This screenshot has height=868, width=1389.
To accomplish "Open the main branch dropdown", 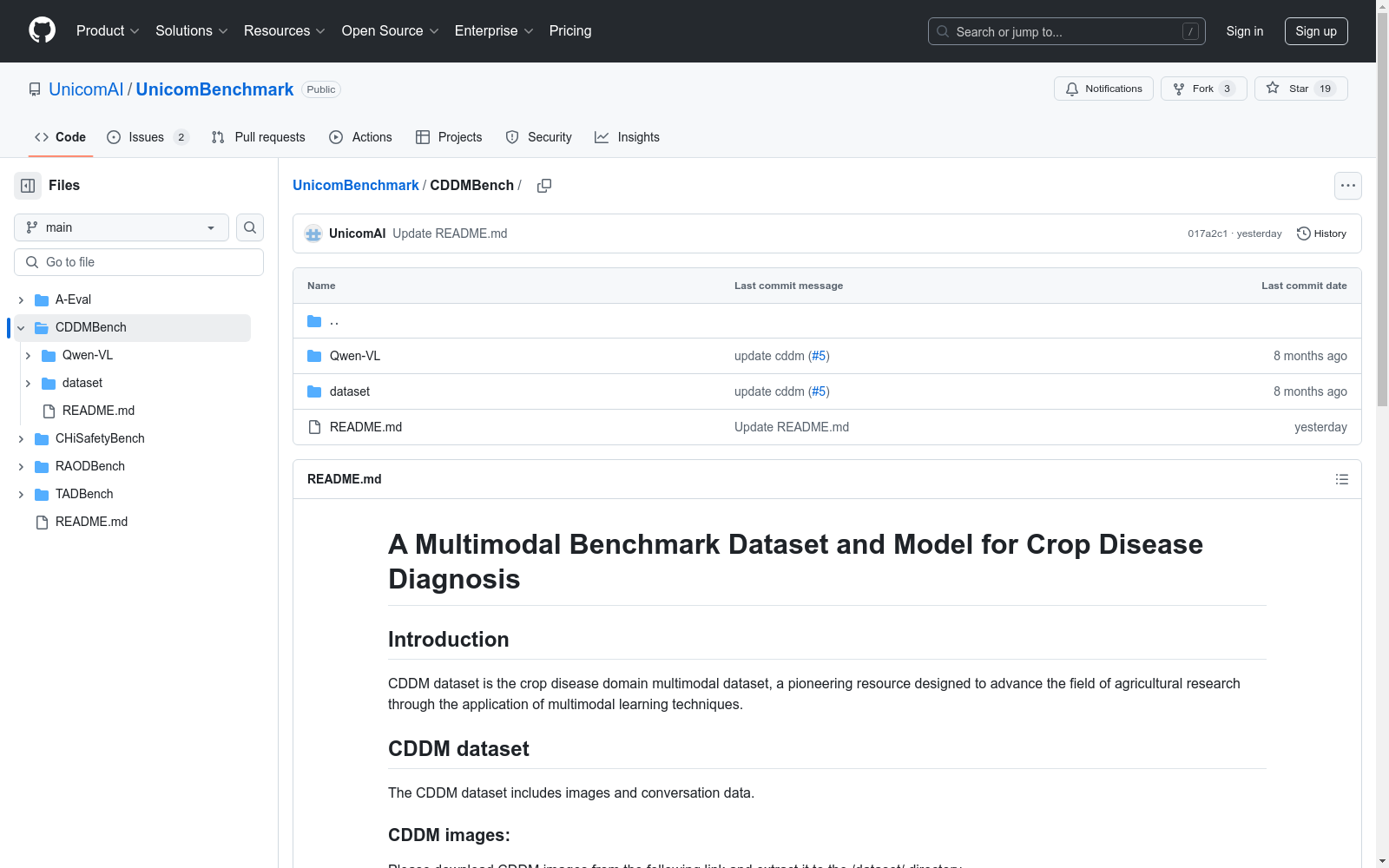I will [x=122, y=227].
